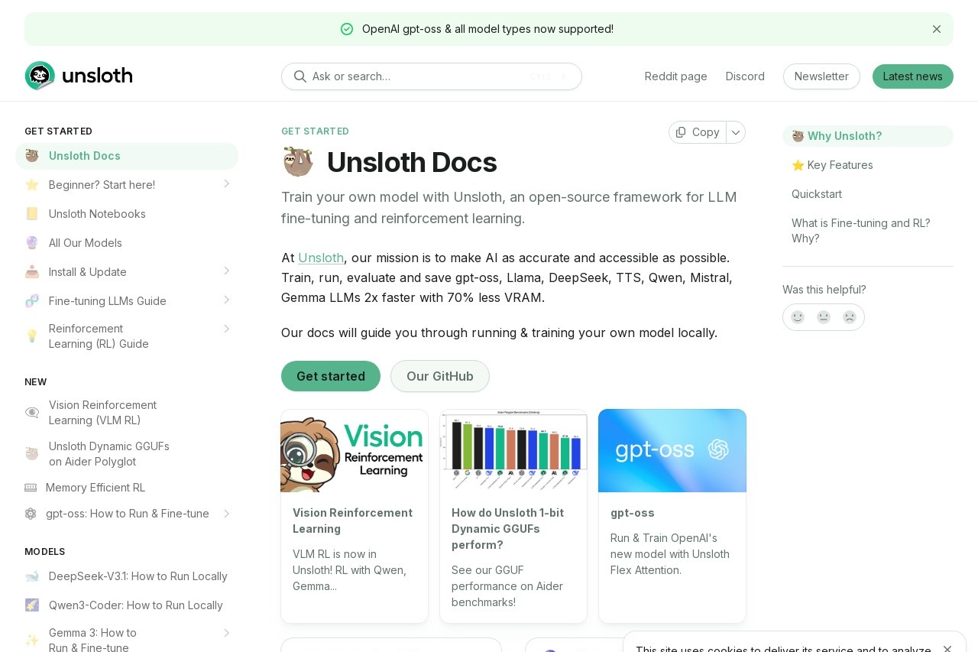978x652 pixels.
Task: Click the search magnifier icon
Action: coord(300,76)
